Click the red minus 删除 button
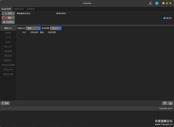 [x=8, y=18]
